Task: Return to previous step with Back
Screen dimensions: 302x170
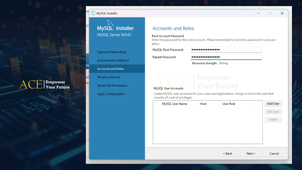Action: [228, 154]
